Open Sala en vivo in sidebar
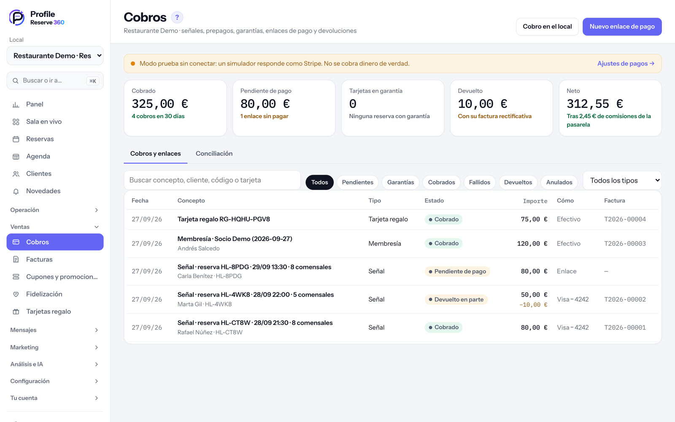This screenshot has height=422, width=675. [55, 122]
